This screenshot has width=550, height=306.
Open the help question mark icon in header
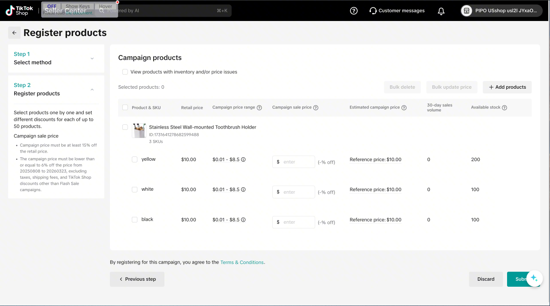click(x=354, y=11)
